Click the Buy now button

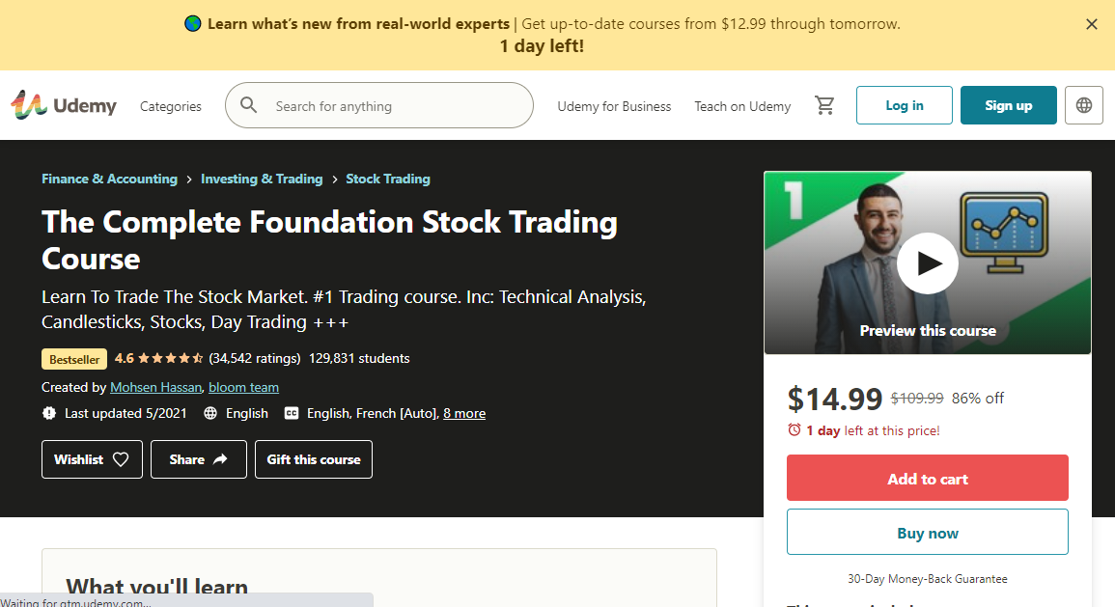point(927,532)
